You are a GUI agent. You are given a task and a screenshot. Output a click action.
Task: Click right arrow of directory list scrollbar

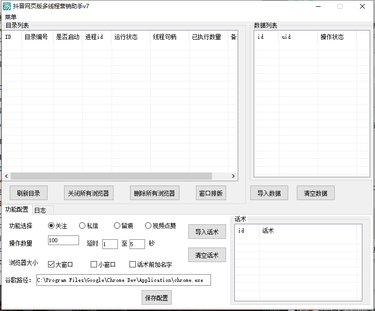coord(233,176)
